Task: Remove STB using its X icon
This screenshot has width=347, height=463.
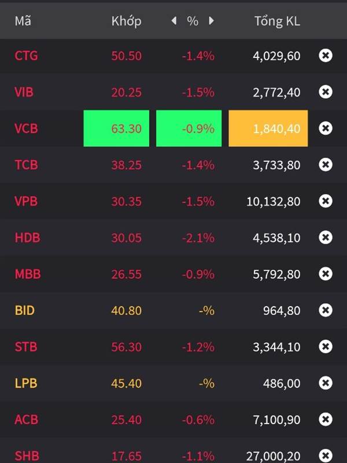Action: click(x=326, y=346)
